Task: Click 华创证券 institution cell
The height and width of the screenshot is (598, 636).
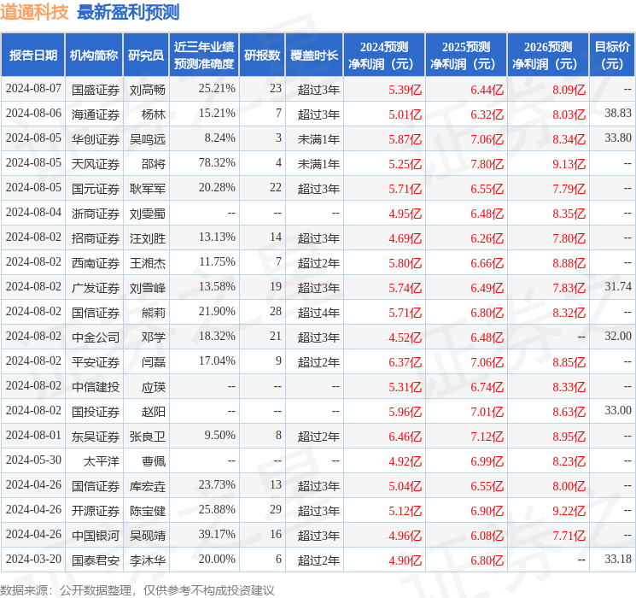Action: (96, 139)
